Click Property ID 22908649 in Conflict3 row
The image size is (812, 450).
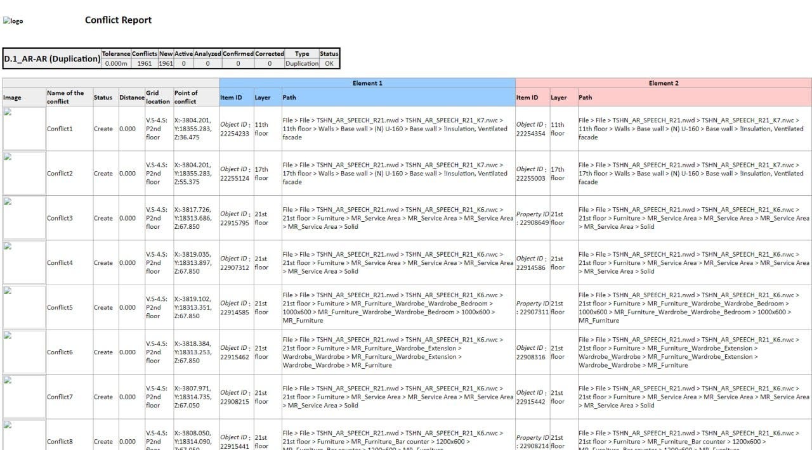(x=533, y=218)
